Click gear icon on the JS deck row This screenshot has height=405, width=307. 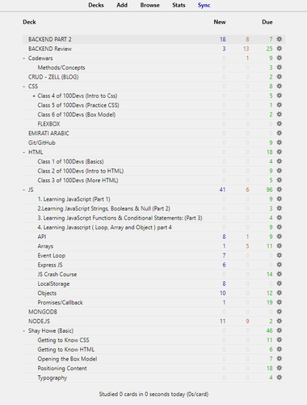280,190
